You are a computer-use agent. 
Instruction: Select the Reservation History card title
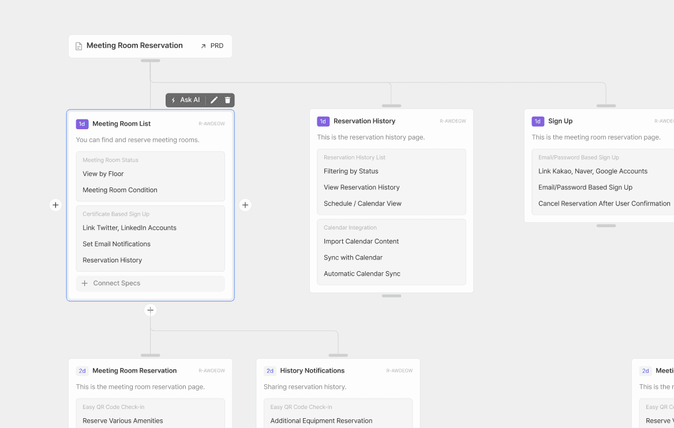click(365, 121)
